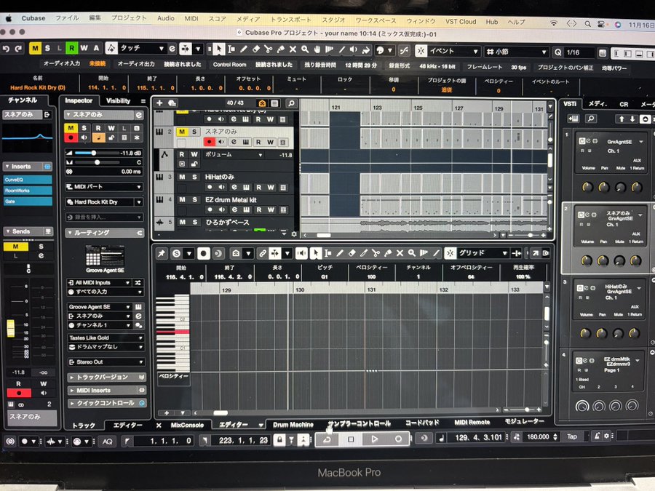Click the Stop button in transport bar
This screenshot has height=491, width=655.
click(351, 439)
